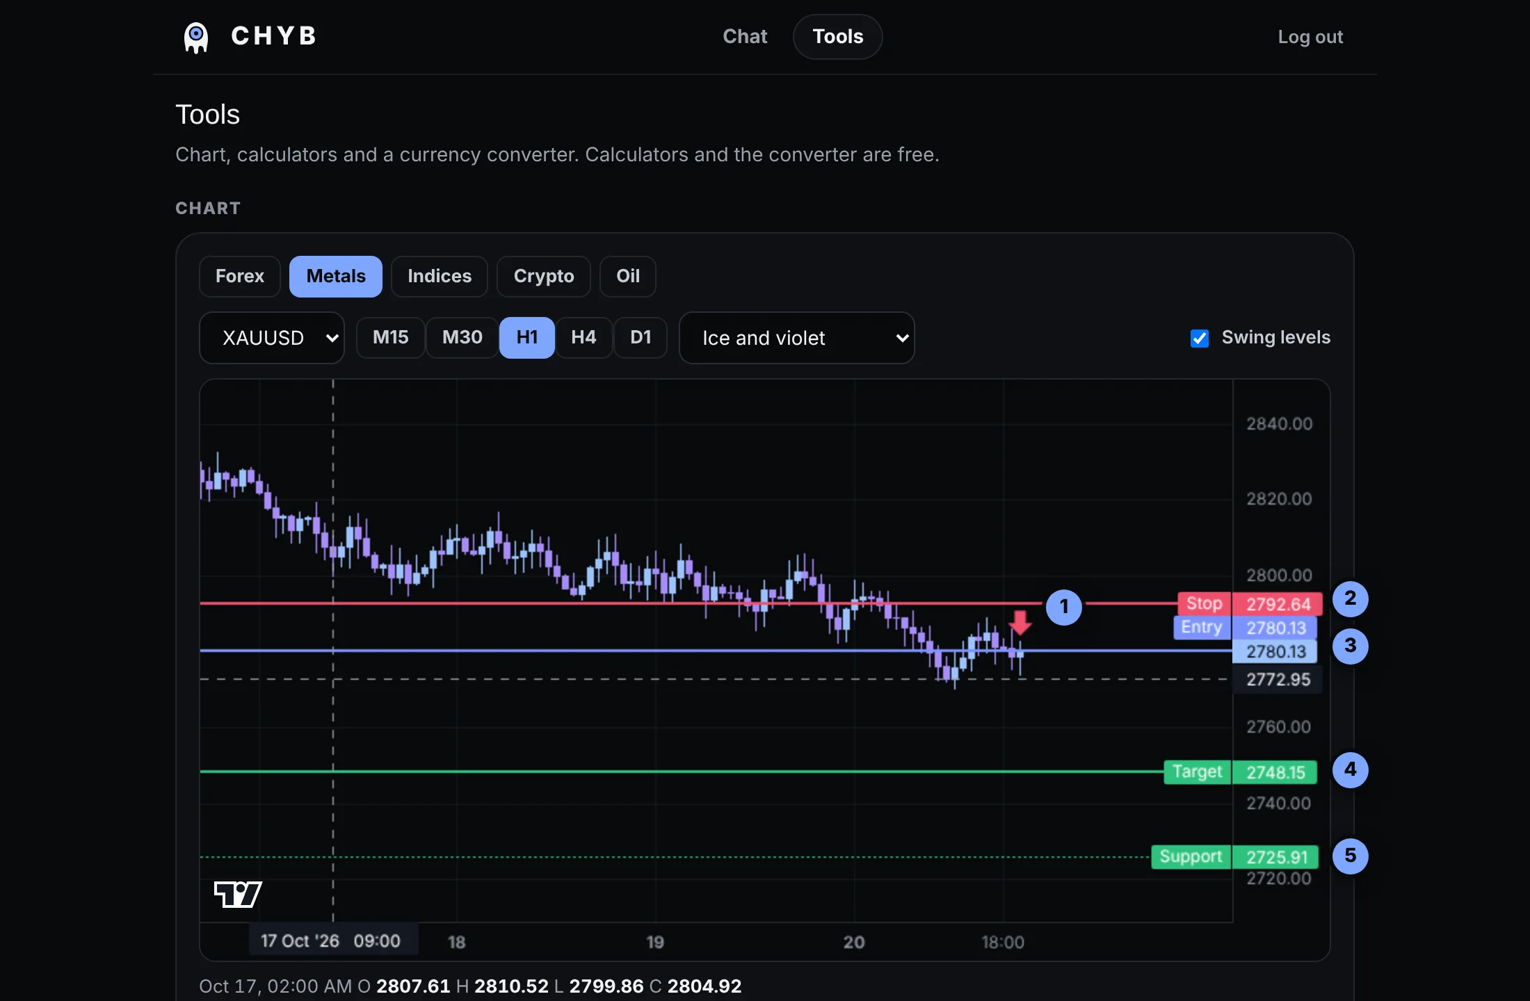Click the current price tag 2772.95
This screenshot has height=1001, width=1530.
coord(1278,679)
